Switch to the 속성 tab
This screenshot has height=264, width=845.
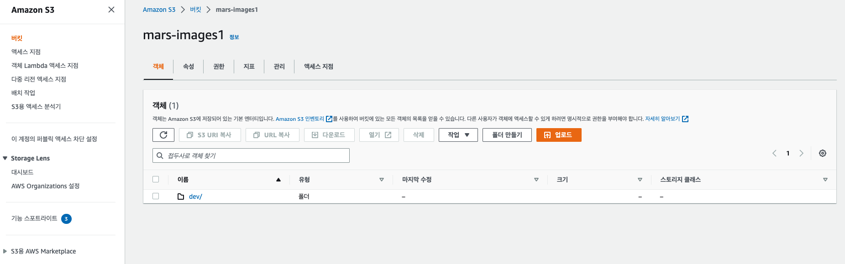(x=189, y=67)
